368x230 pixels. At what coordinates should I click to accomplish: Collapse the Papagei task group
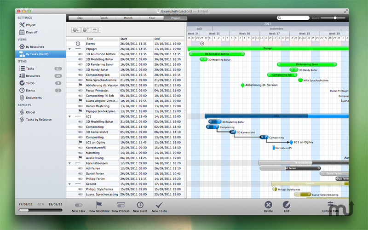click(69, 49)
